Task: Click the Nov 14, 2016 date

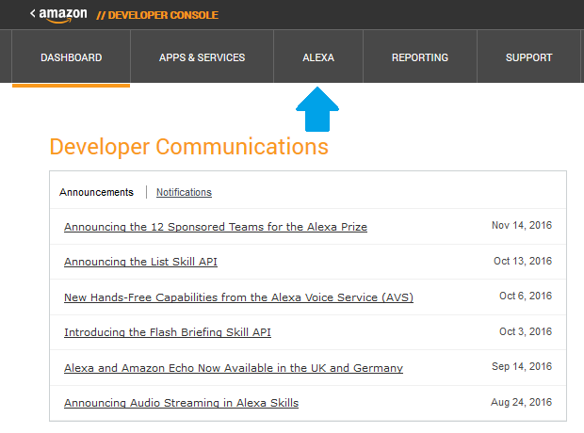Action: [x=522, y=226]
